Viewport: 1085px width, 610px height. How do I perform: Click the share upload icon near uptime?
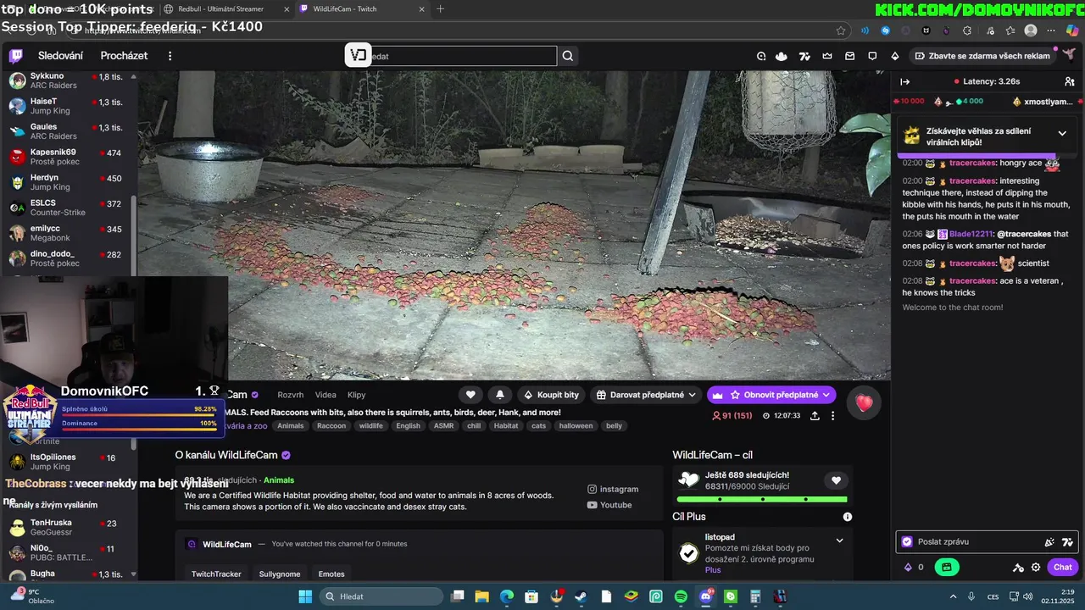click(815, 416)
